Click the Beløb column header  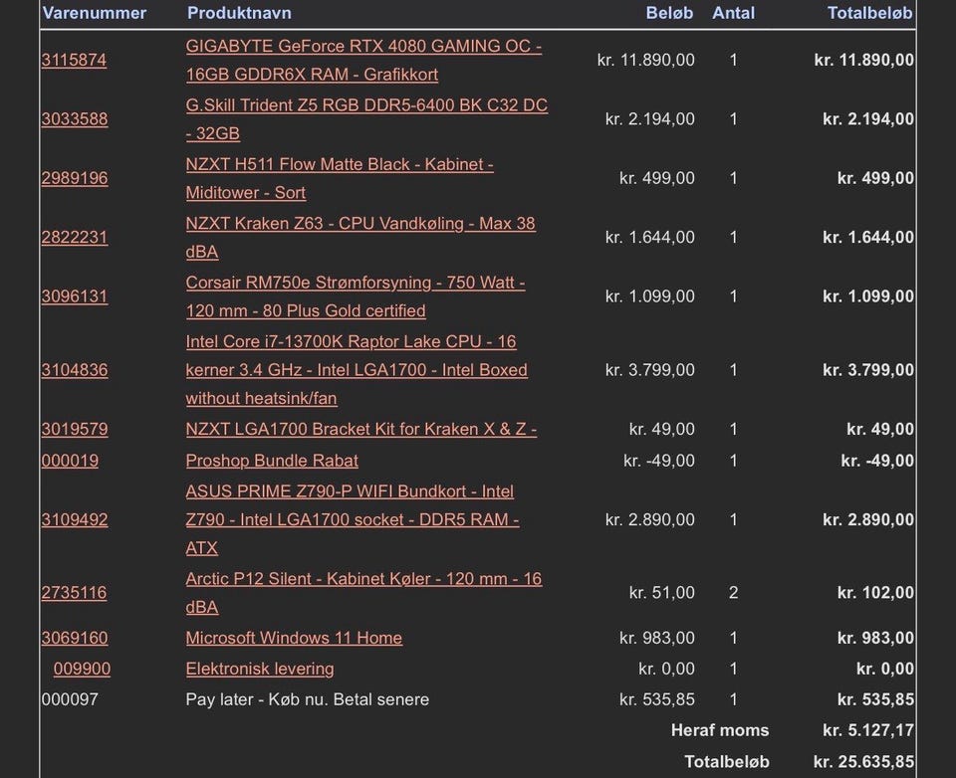click(669, 13)
